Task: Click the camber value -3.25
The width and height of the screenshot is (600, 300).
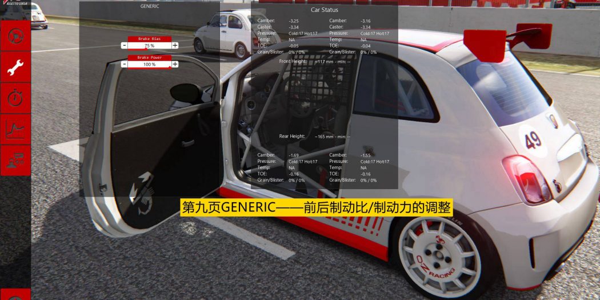Action: (294, 21)
